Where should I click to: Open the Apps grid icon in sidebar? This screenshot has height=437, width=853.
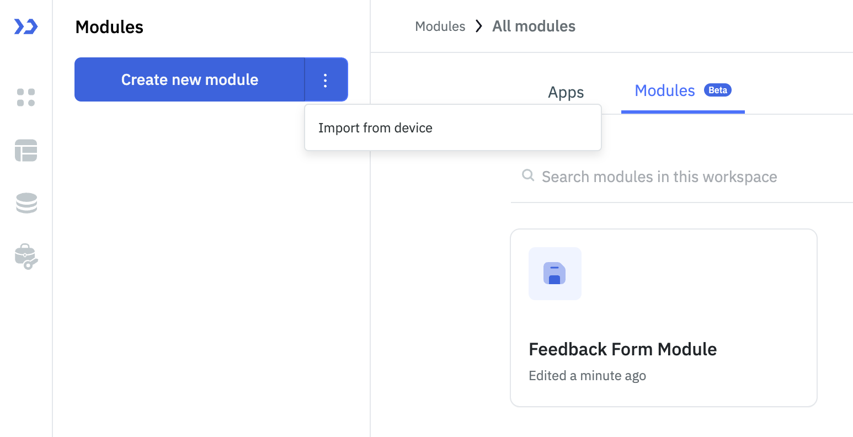(x=25, y=98)
